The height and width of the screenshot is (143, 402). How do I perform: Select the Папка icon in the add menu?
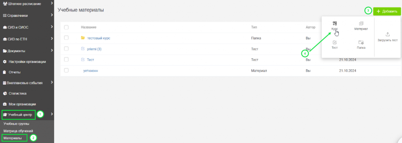pyautogui.click(x=361, y=42)
